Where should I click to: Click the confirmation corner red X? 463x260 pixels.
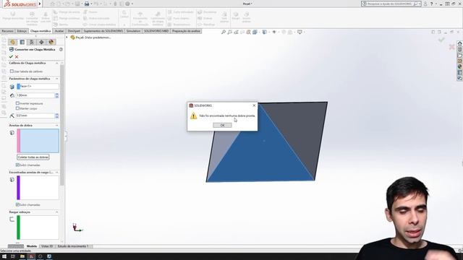coord(451,46)
